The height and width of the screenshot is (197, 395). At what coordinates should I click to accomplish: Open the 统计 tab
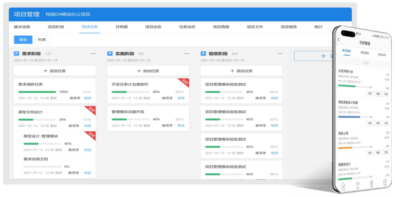tap(319, 27)
